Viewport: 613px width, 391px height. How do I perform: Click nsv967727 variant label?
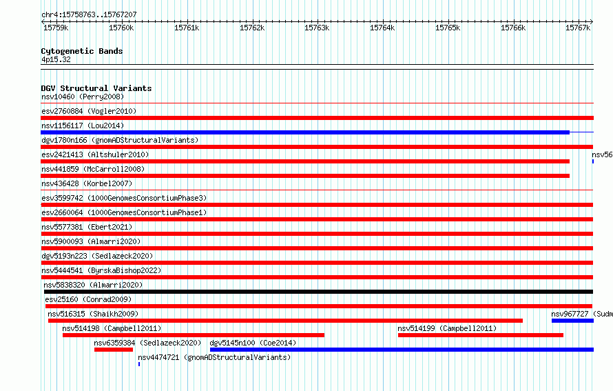click(582, 314)
